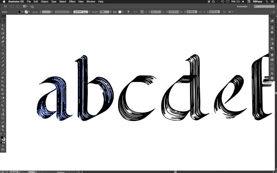Open the Edit menu
The width and height of the screenshot is (277, 173).
tap(36, 2)
